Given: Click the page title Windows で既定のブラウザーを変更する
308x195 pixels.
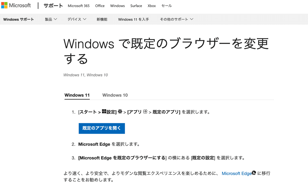Looking at the screenshot, I should pos(166,51).
